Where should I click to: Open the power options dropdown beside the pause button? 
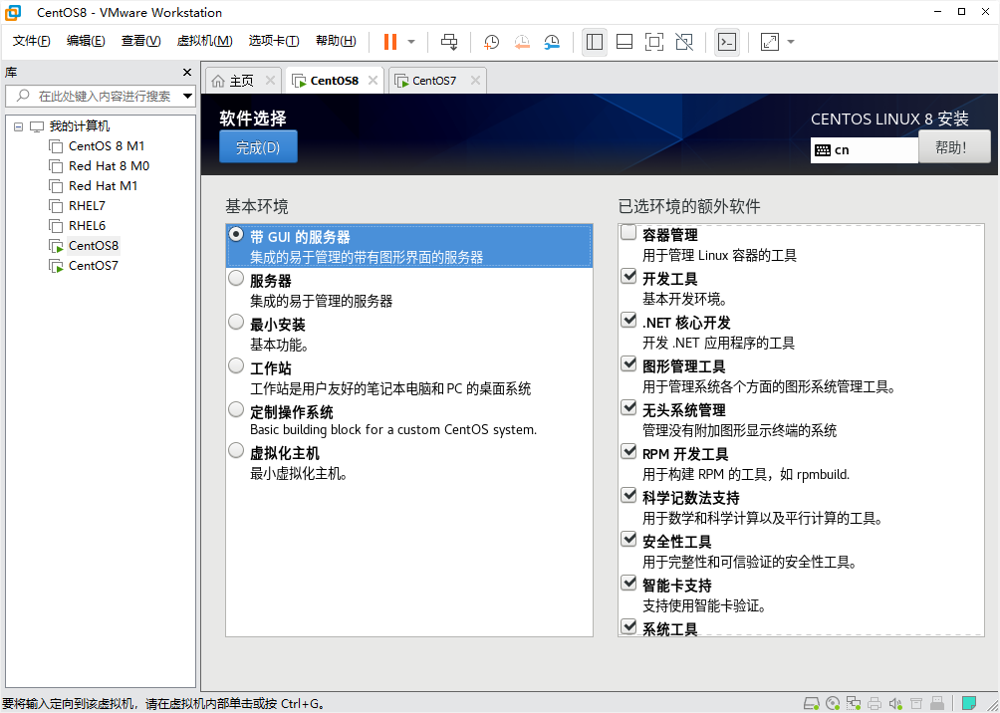coord(411,42)
